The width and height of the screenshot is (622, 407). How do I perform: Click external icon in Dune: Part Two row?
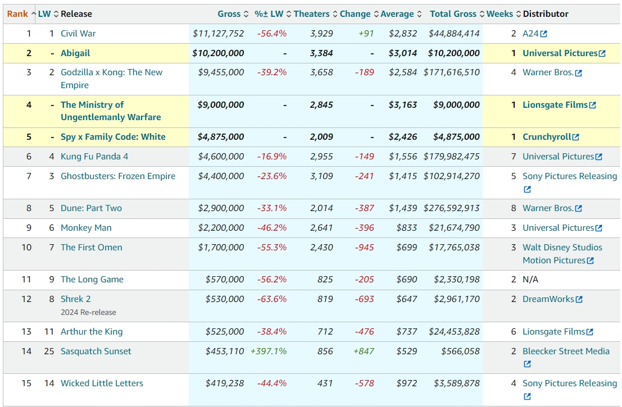[x=578, y=208]
